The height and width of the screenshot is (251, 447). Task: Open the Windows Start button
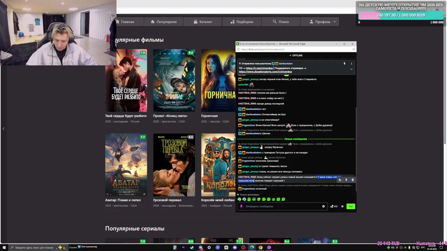click(4, 248)
